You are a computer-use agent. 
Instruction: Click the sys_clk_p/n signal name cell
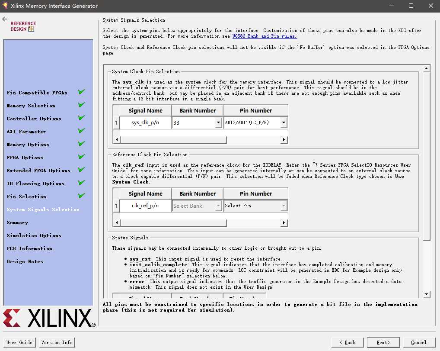click(x=145, y=122)
